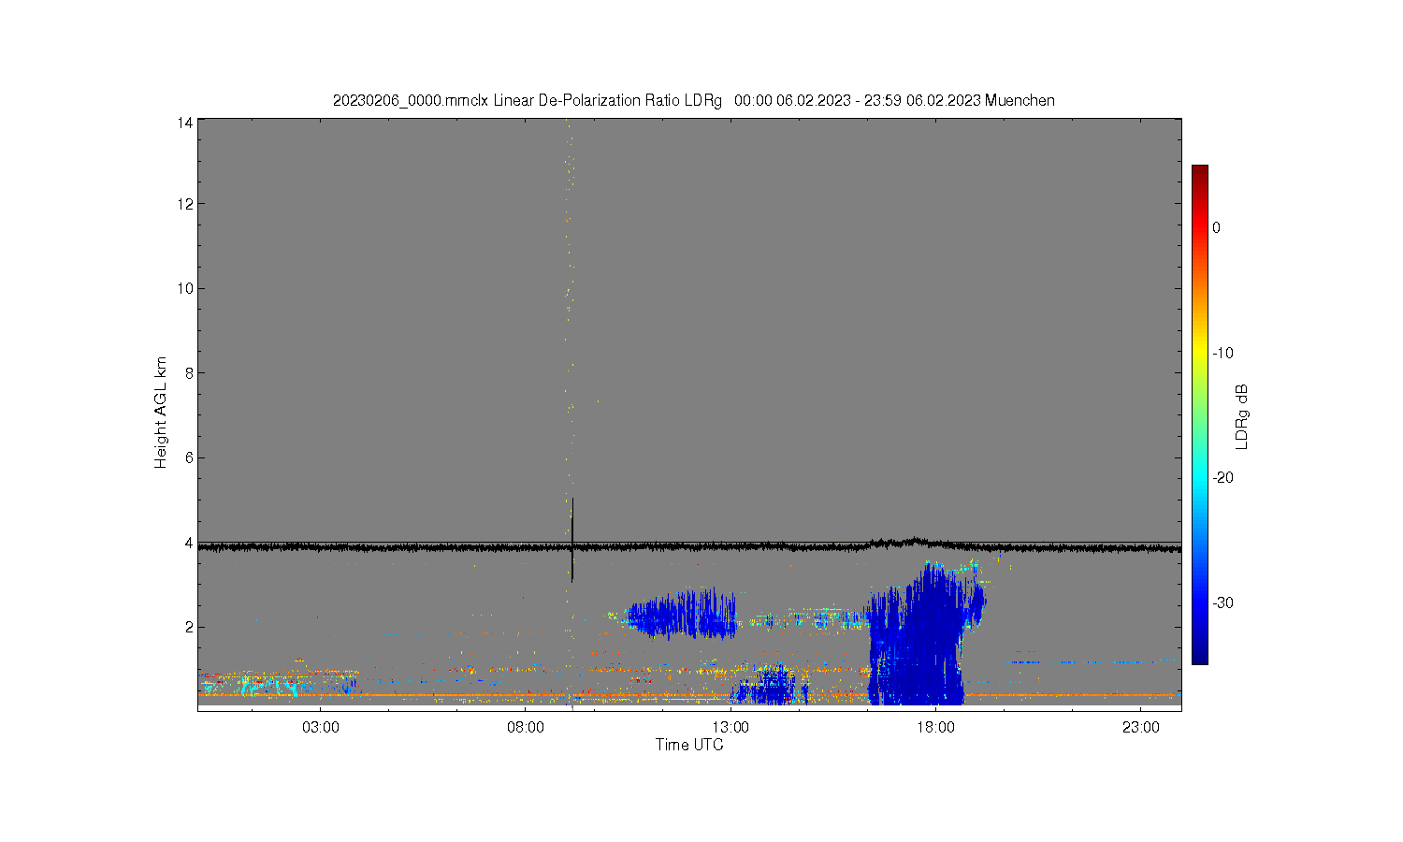Image resolution: width=1403 pixels, height=842 pixels.
Task: Click the blue cloud layer near 12:00 at 2 km
Action: coord(683,615)
